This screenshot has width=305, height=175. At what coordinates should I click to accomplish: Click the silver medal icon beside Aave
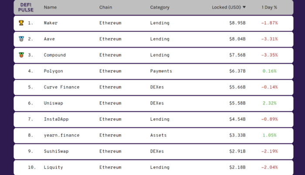click(x=21, y=39)
